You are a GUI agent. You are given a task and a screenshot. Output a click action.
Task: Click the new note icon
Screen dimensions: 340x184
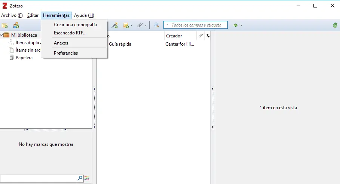pos(126,25)
